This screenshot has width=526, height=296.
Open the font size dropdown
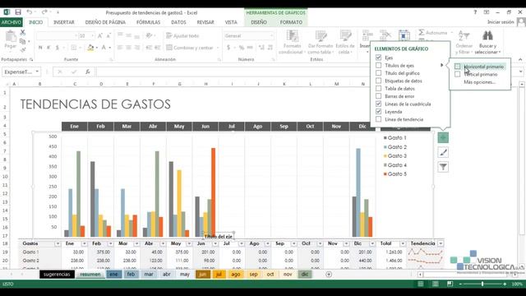pyautogui.click(x=92, y=35)
